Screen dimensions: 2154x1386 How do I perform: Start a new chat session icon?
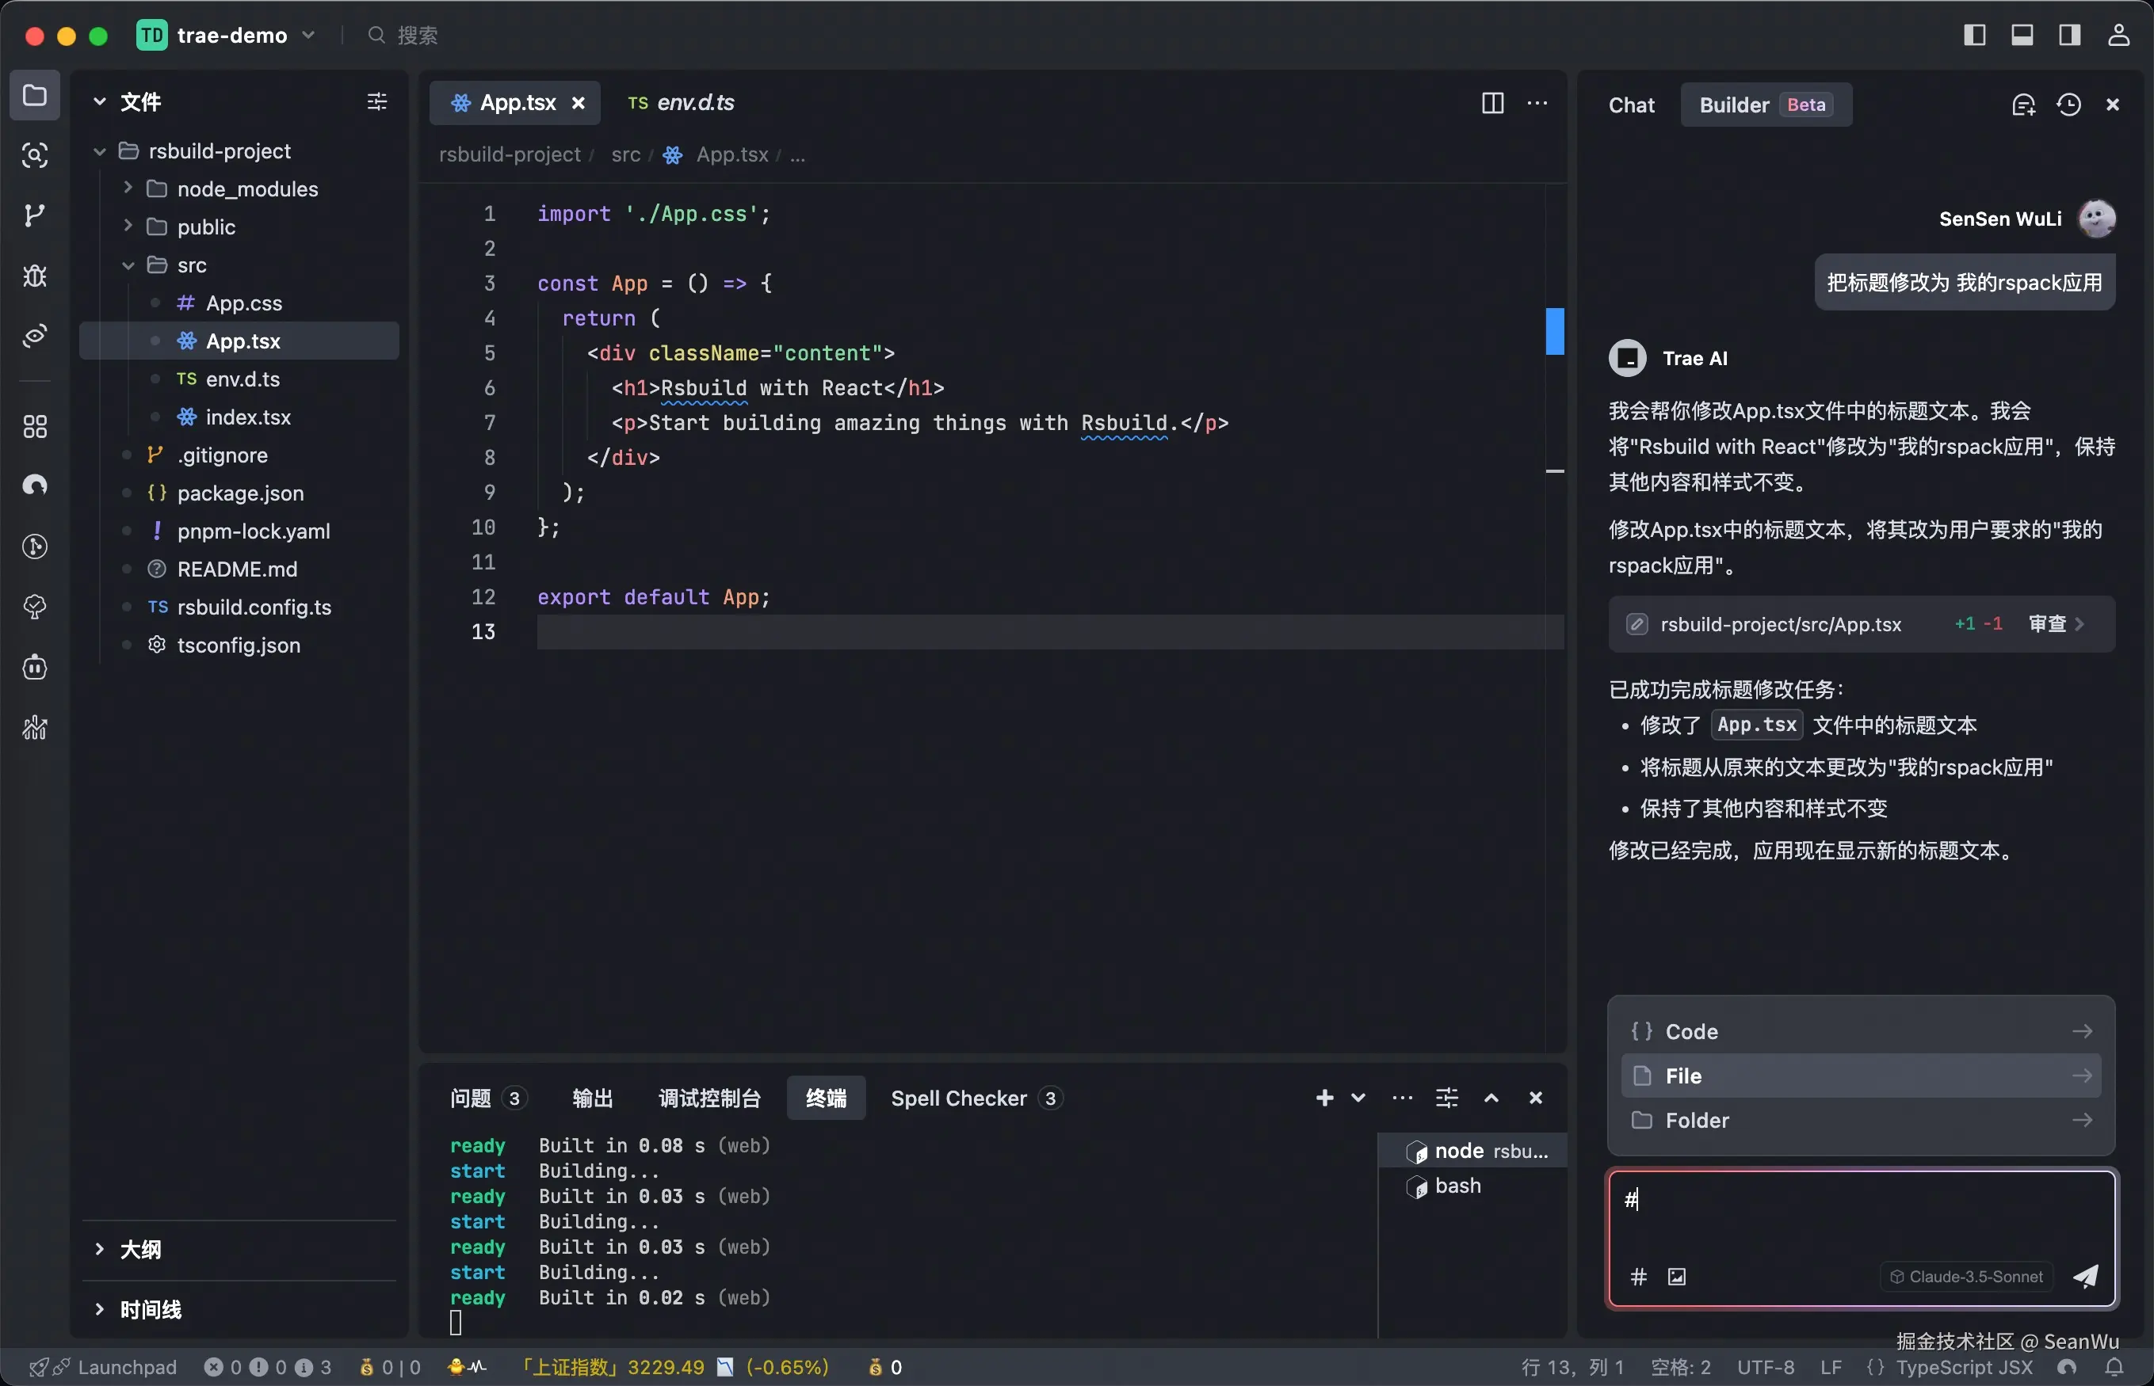[2023, 105]
